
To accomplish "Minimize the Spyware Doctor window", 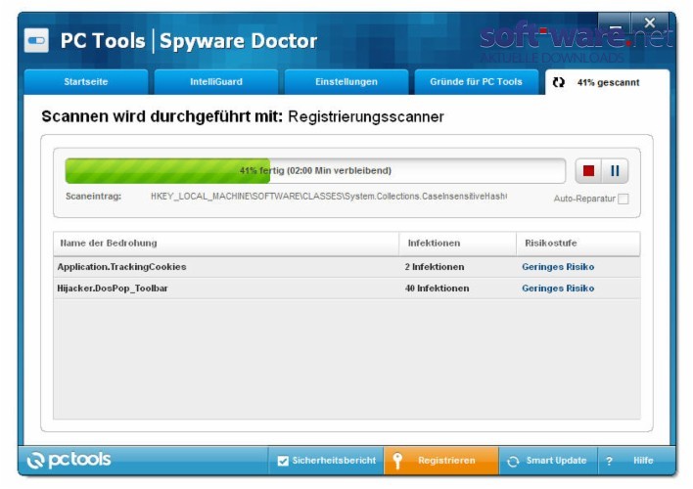I will [x=615, y=23].
